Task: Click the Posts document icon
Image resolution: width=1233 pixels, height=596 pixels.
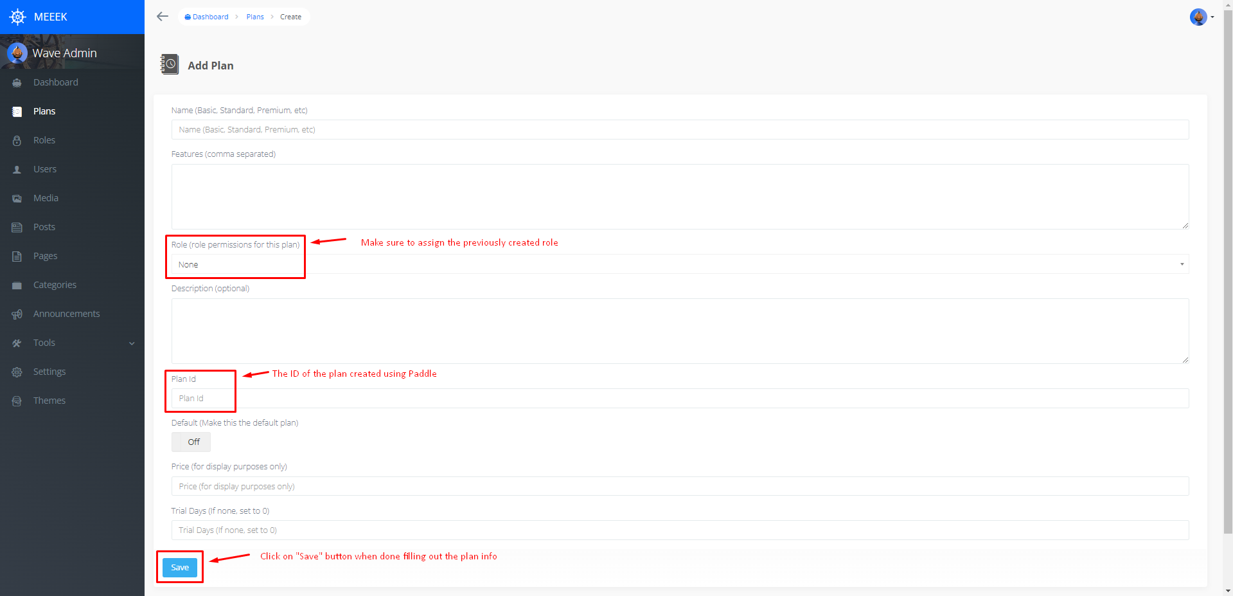Action: click(x=17, y=227)
